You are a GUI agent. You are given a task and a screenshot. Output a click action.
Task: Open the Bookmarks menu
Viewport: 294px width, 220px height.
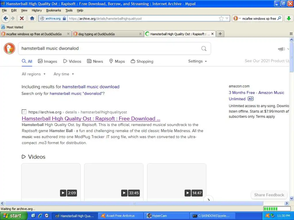[x=53, y=10]
